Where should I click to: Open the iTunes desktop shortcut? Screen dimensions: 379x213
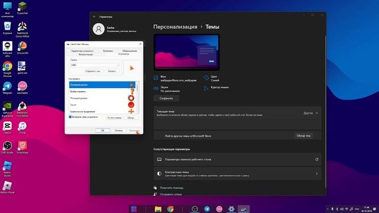(x=23, y=128)
